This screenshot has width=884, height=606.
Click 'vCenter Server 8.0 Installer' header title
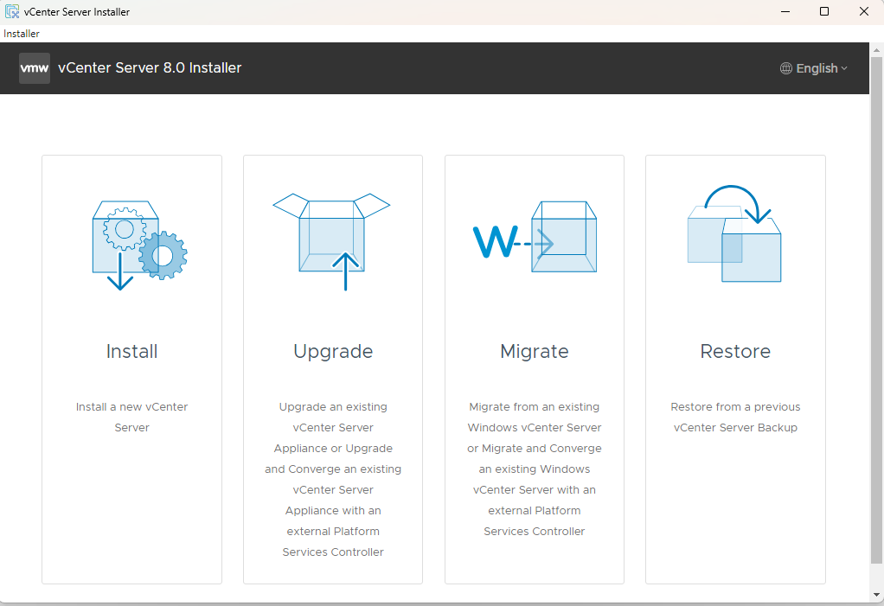click(x=150, y=67)
